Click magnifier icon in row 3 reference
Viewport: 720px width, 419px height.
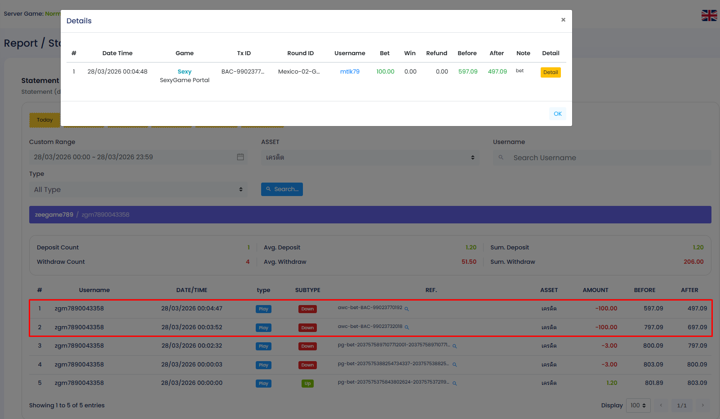pyautogui.click(x=454, y=346)
